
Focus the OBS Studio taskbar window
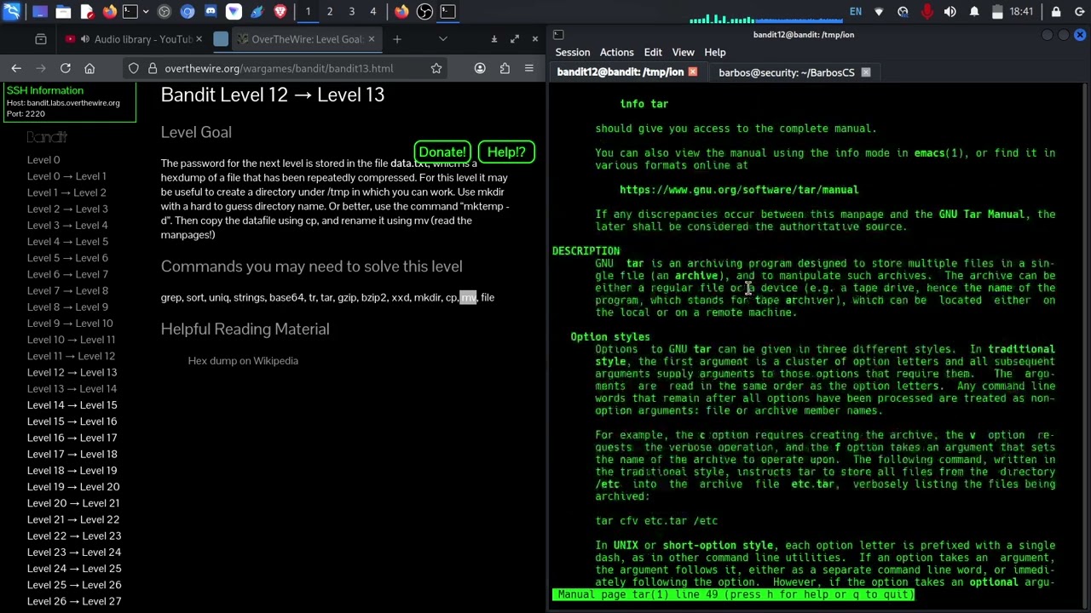[x=424, y=12]
